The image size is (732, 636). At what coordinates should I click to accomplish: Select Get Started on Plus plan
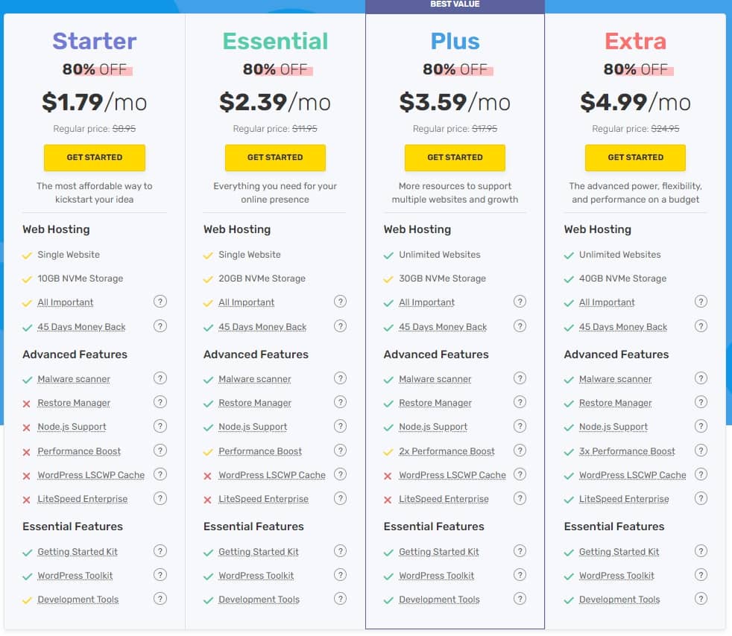click(x=455, y=158)
